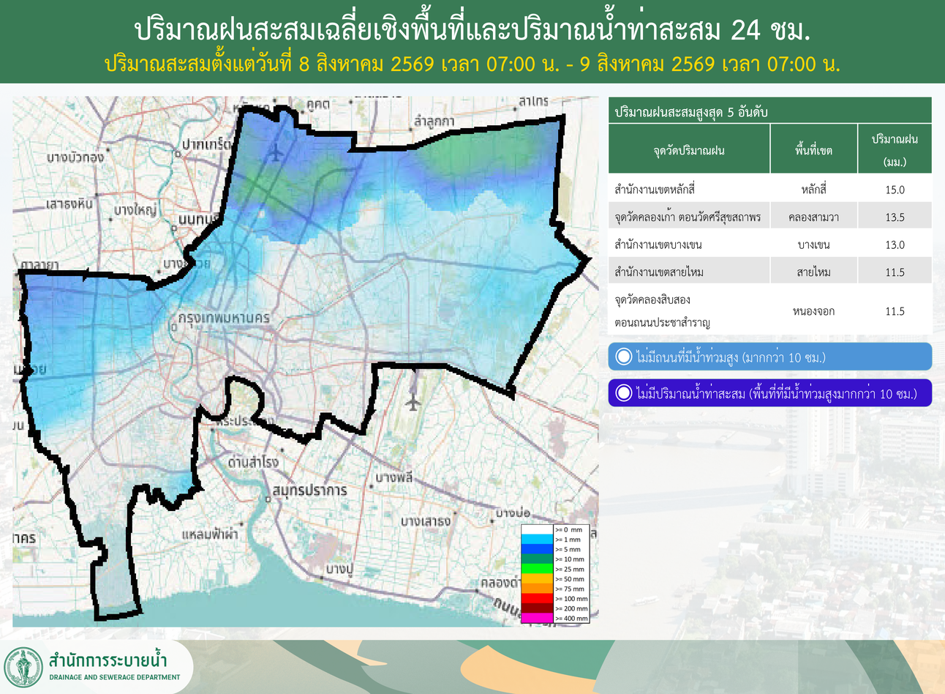Click the '11.5' value in the หนองจอก row
Viewport: 945px width, 694px height.
pos(895,311)
